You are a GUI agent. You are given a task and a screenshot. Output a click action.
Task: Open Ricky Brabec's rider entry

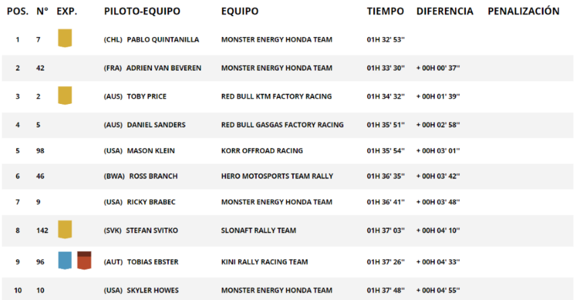click(151, 202)
